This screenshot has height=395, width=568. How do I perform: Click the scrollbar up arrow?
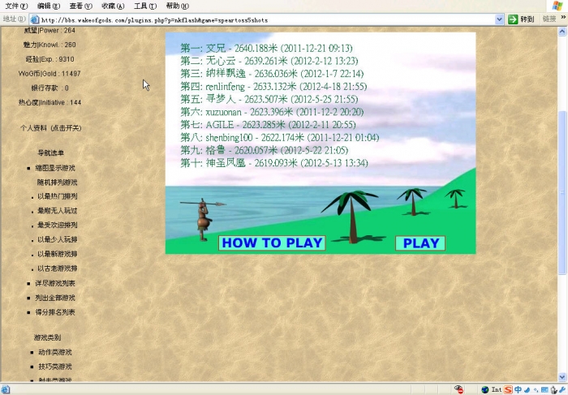[562, 32]
